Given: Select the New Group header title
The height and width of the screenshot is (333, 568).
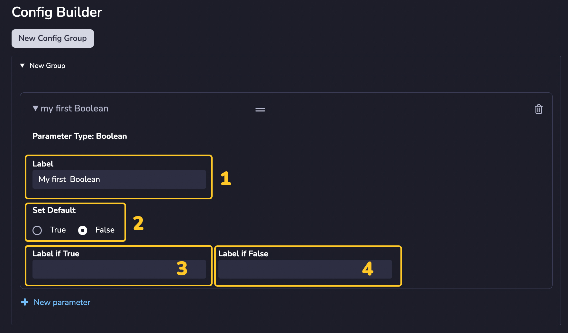Looking at the screenshot, I should tap(47, 66).
